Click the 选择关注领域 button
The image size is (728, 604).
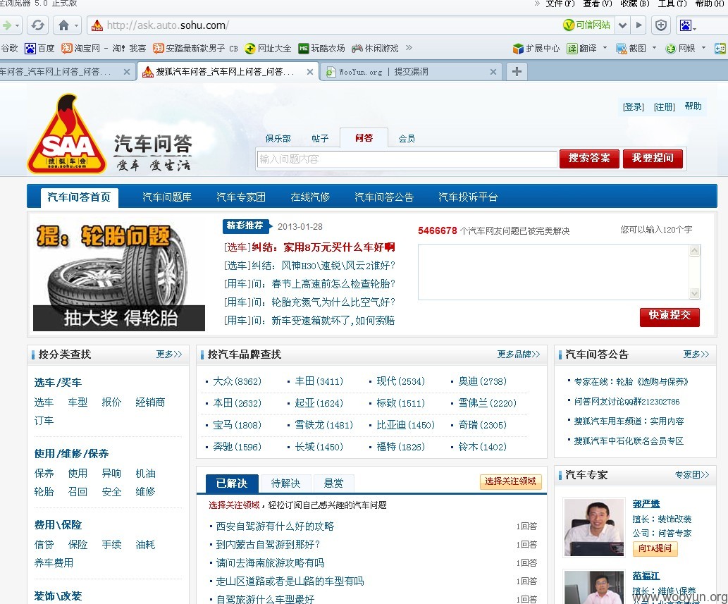point(510,481)
